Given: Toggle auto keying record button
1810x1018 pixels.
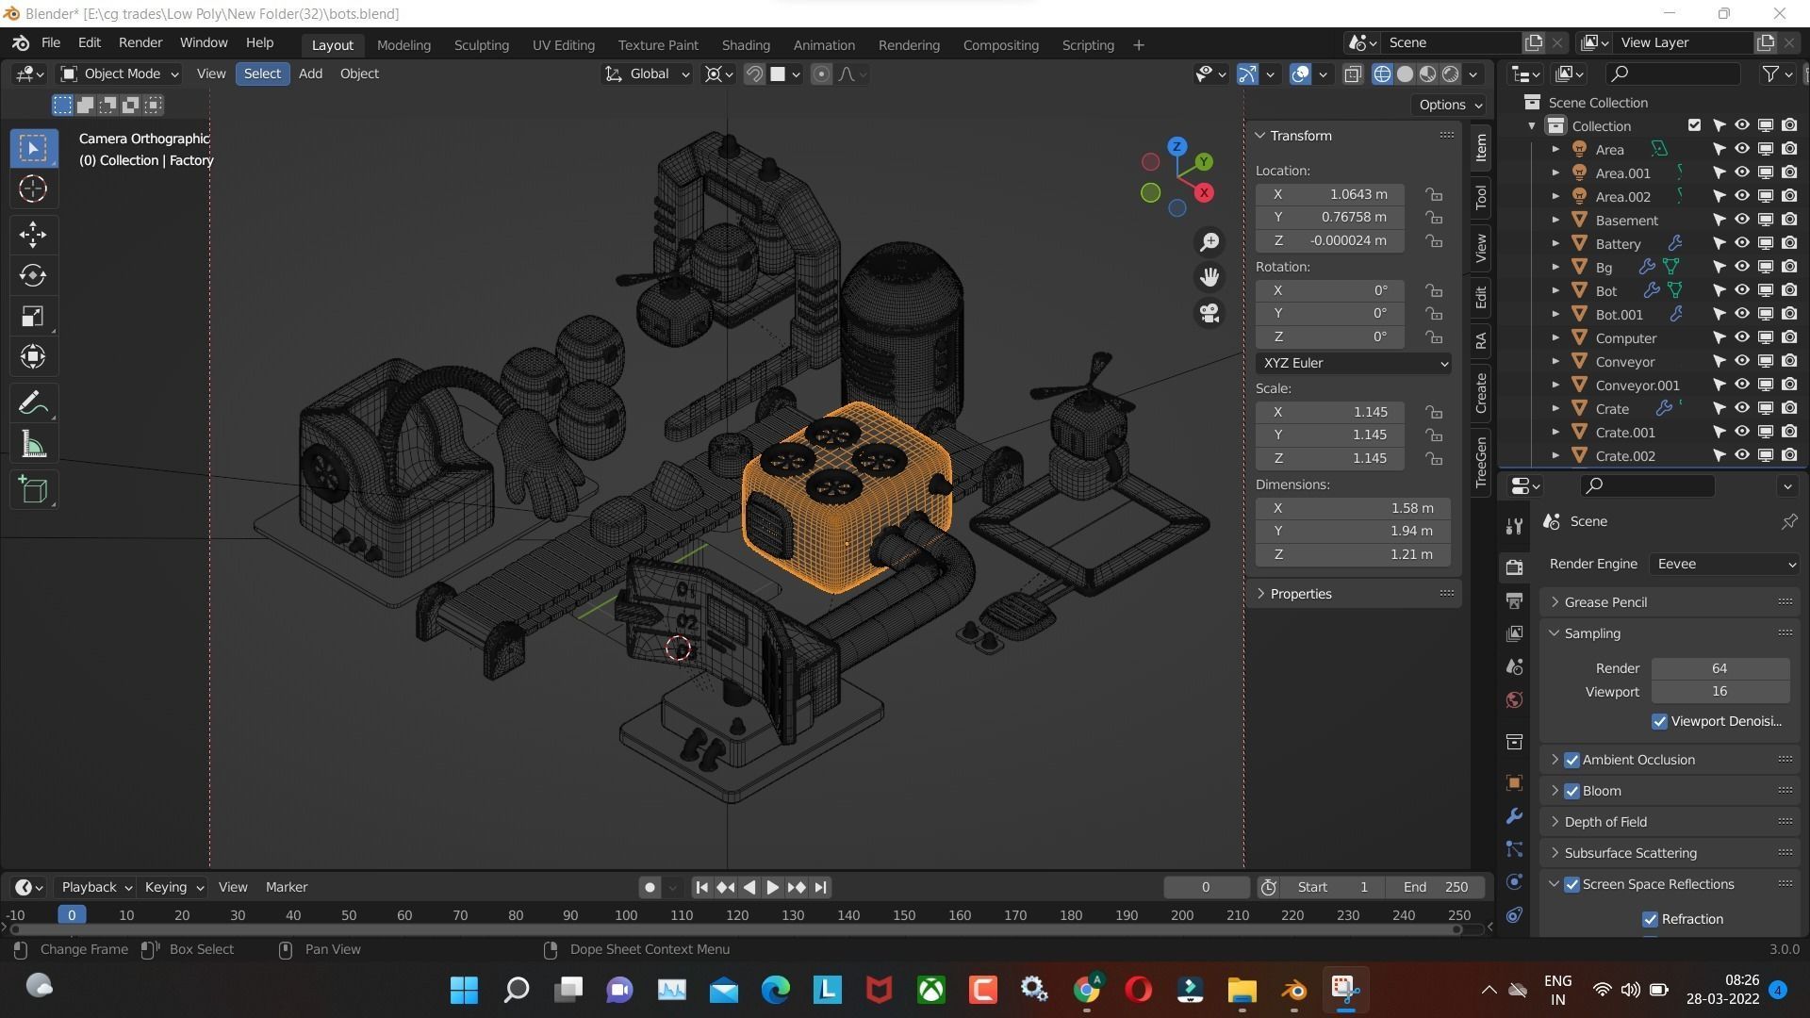Looking at the screenshot, I should click(x=650, y=887).
